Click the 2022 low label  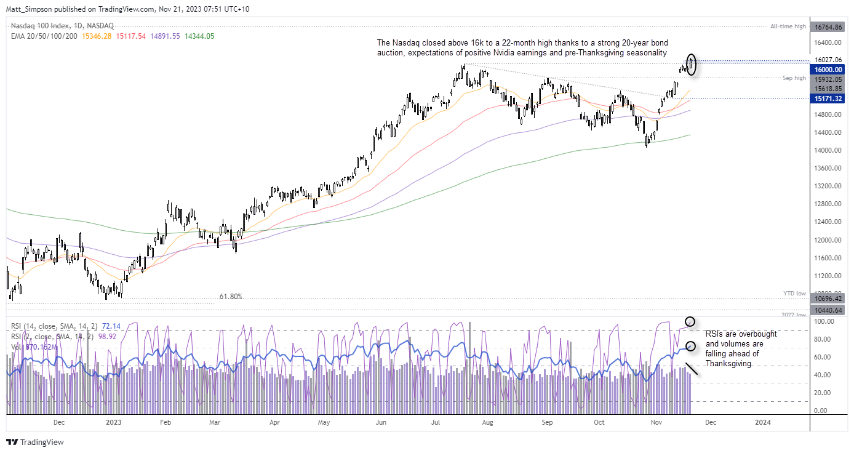pos(794,314)
